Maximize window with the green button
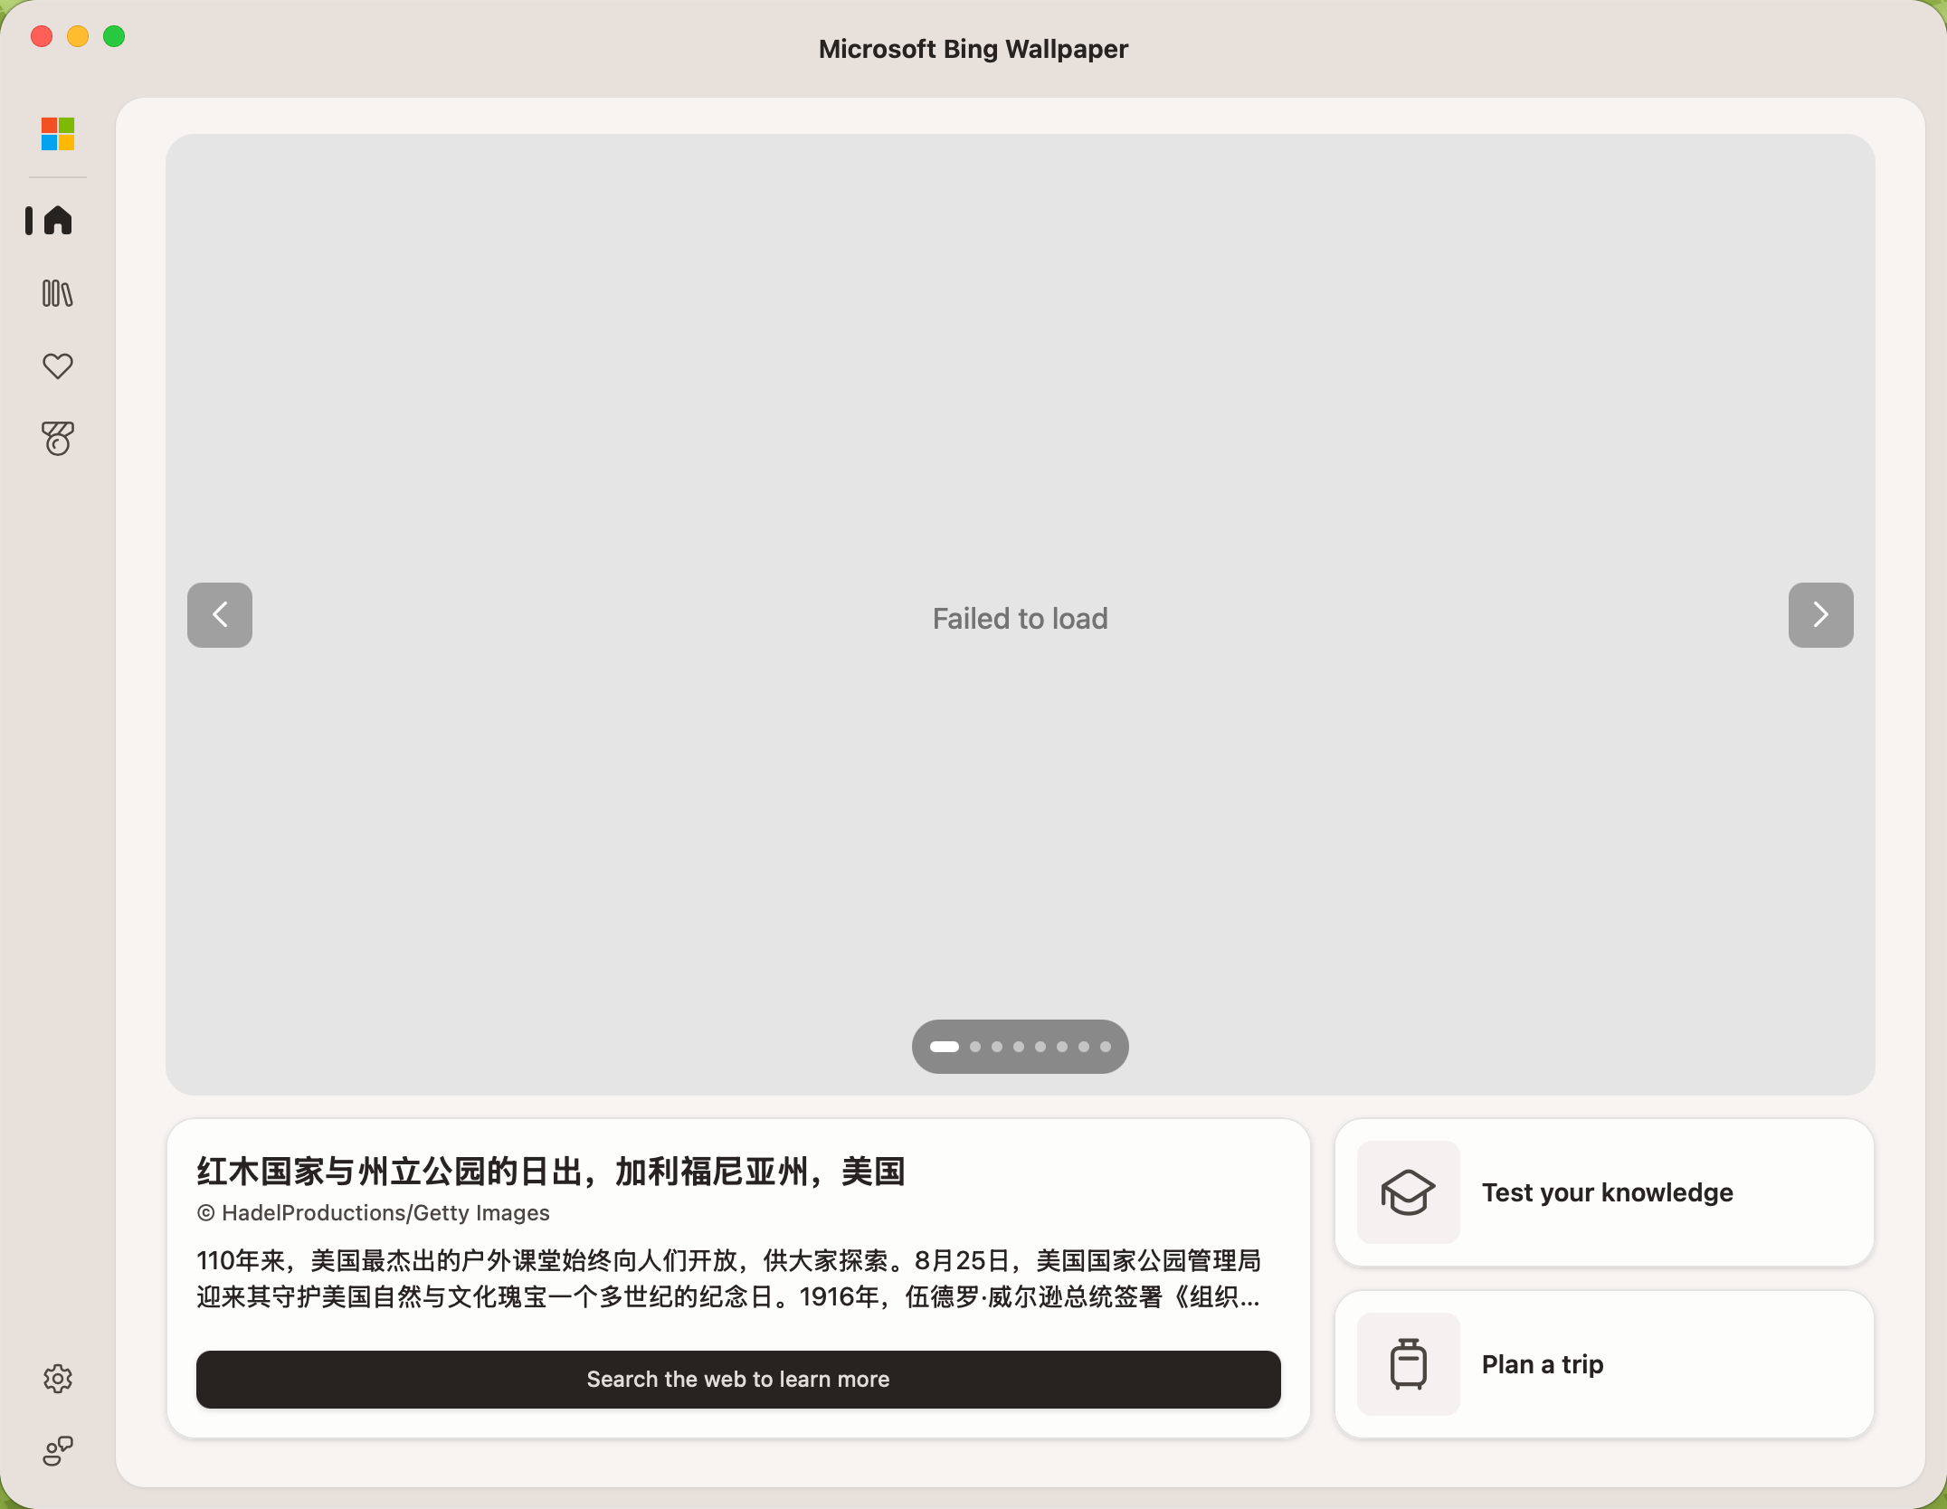Screen dimensions: 1947x1509 click(114, 36)
